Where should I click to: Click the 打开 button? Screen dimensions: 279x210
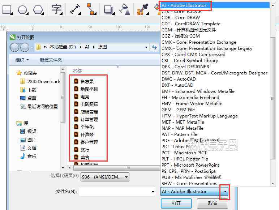click(176, 203)
